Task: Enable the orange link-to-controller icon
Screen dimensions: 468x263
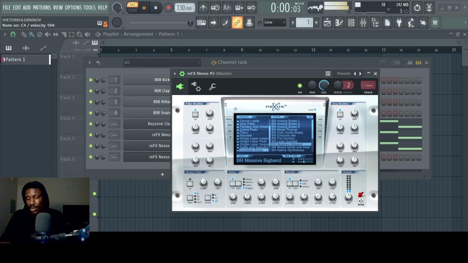Action: (x=237, y=23)
